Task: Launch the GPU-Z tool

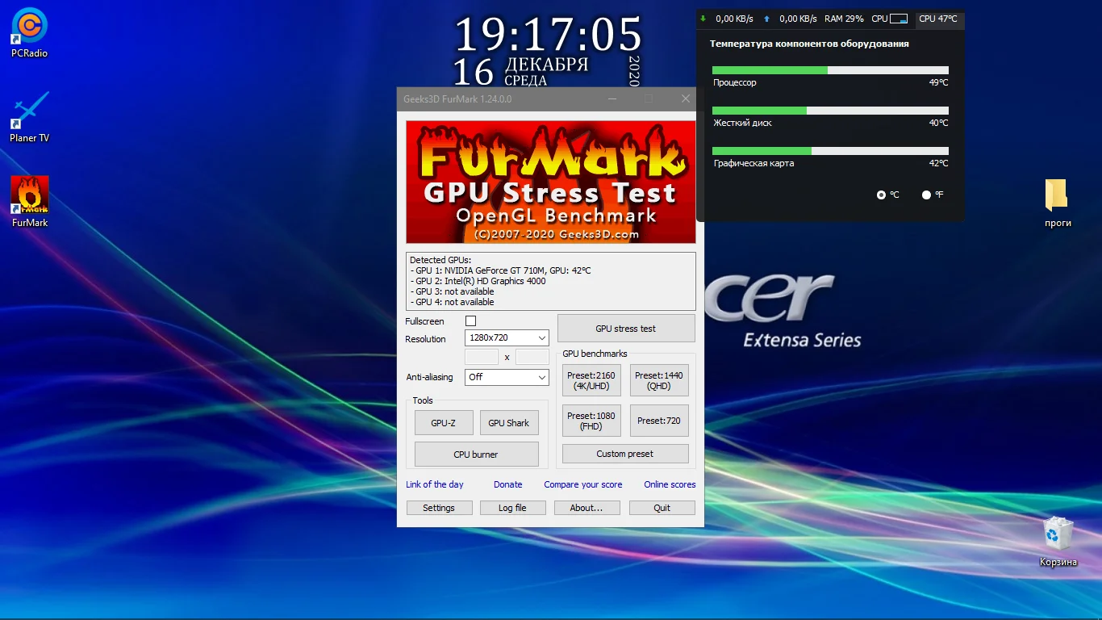Action: pos(444,423)
